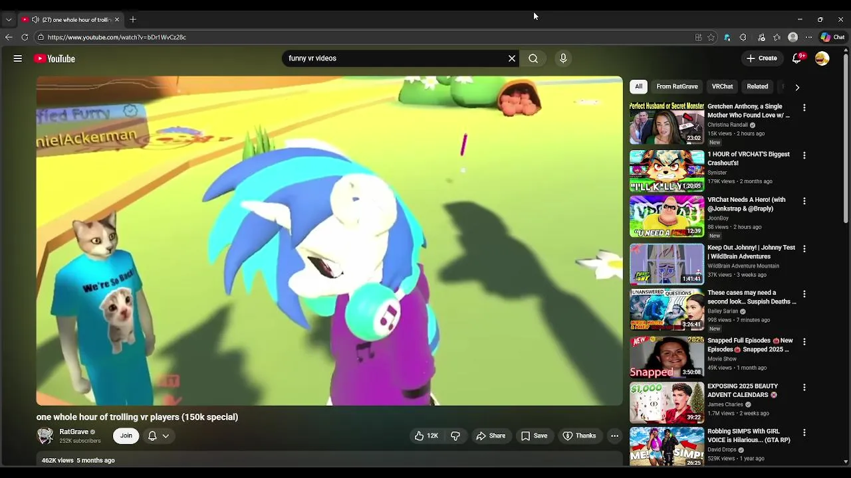Image resolution: width=851 pixels, height=478 pixels.
Task: Open the Create menu
Action: coord(762,58)
